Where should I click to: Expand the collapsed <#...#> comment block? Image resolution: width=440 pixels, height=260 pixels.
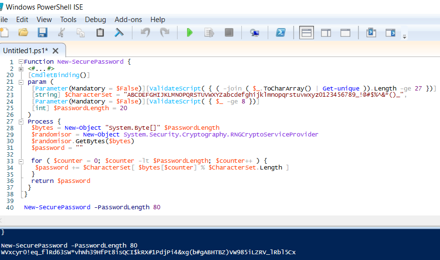21,69
